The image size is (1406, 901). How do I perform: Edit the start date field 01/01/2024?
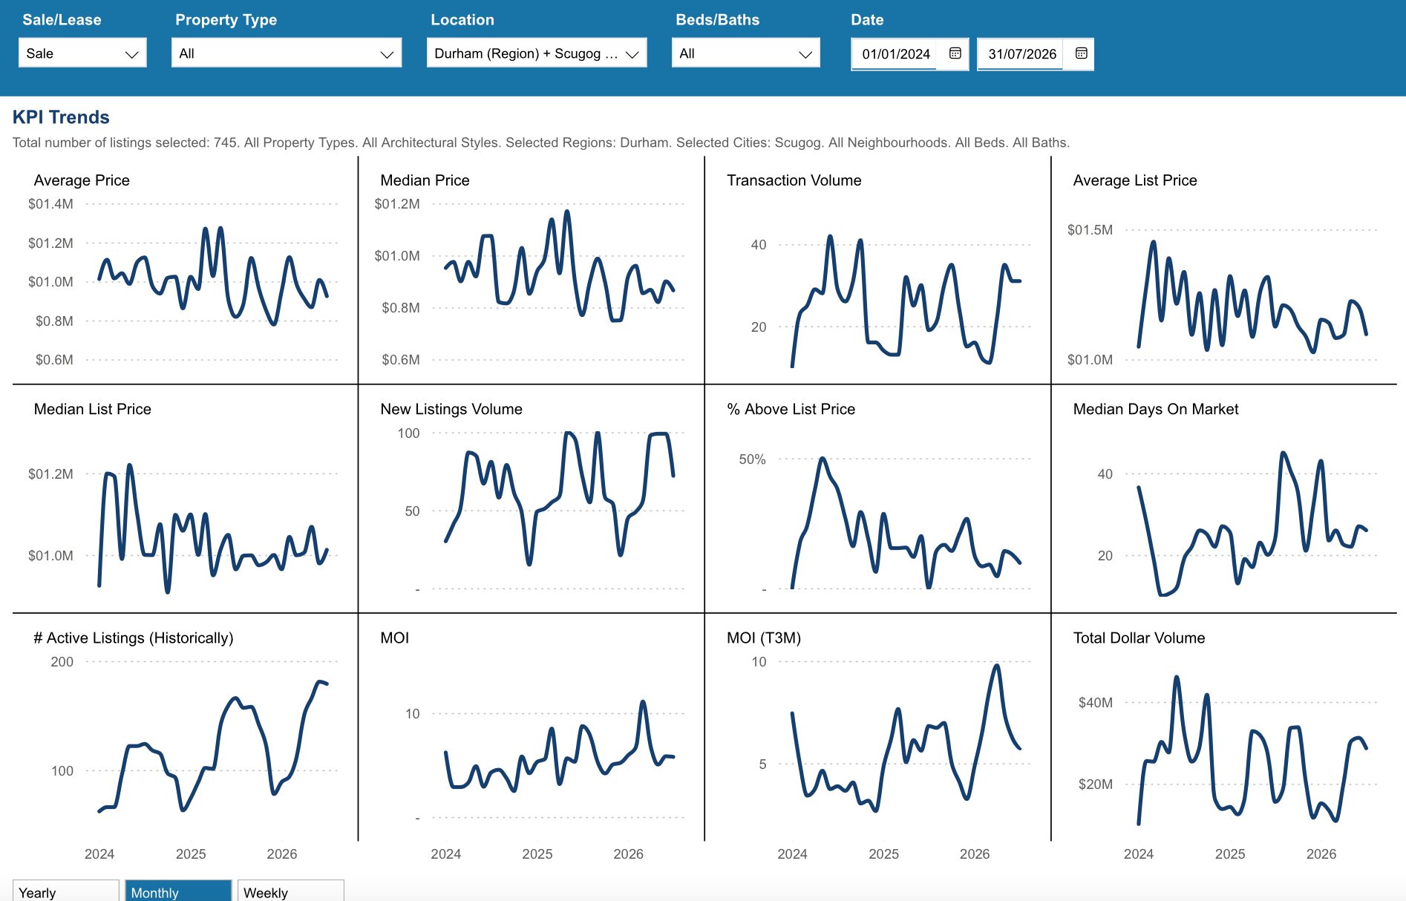pyautogui.click(x=896, y=54)
